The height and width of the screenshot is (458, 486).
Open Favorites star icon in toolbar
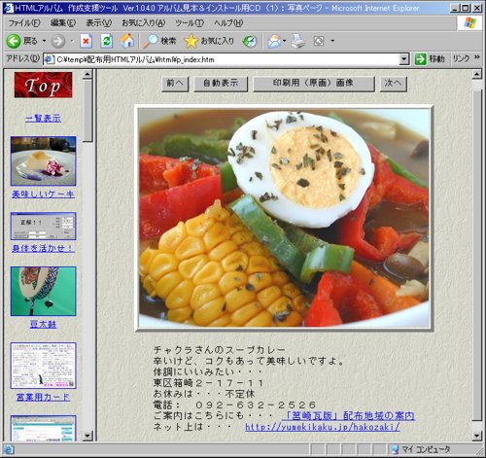point(191,41)
